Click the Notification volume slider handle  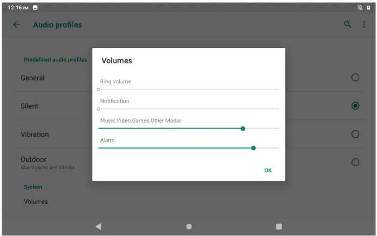[x=98, y=109]
